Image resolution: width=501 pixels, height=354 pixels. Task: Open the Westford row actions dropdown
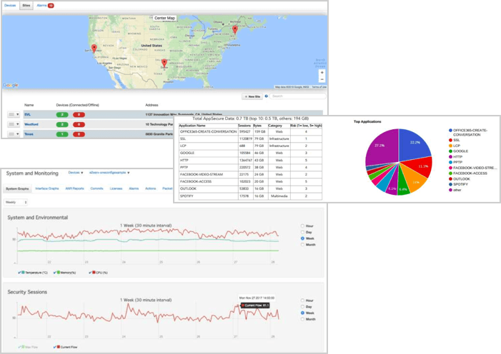[x=14, y=124]
